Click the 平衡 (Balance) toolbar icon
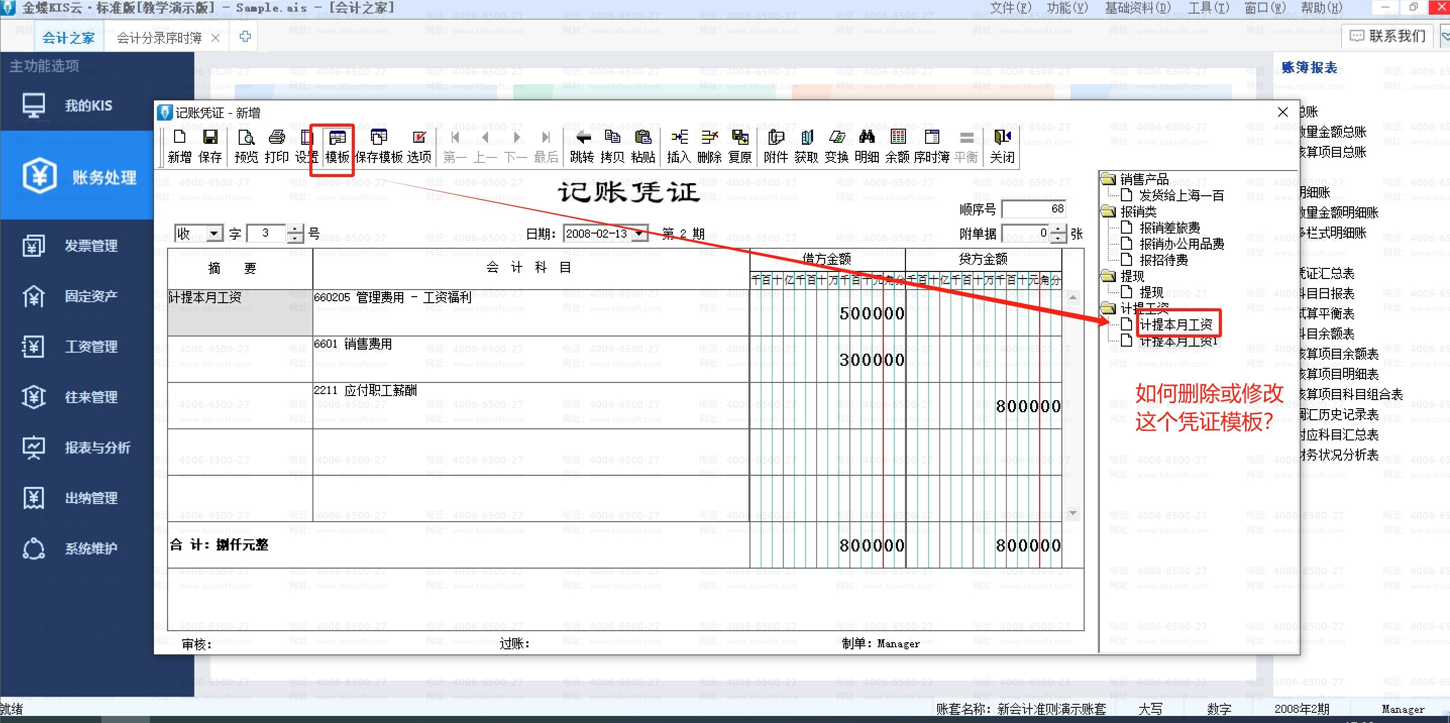This screenshot has width=1450, height=723. click(966, 146)
